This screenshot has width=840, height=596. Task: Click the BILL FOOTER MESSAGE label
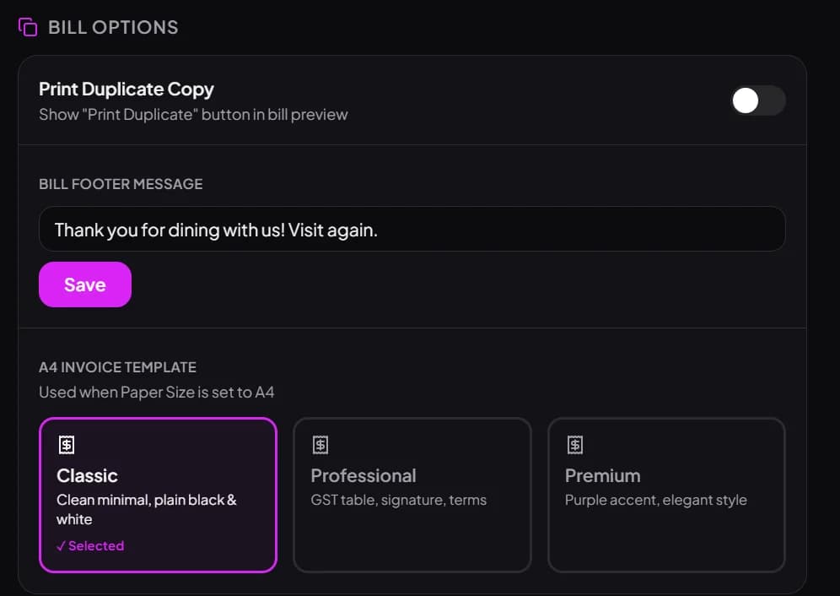tap(121, 184)
